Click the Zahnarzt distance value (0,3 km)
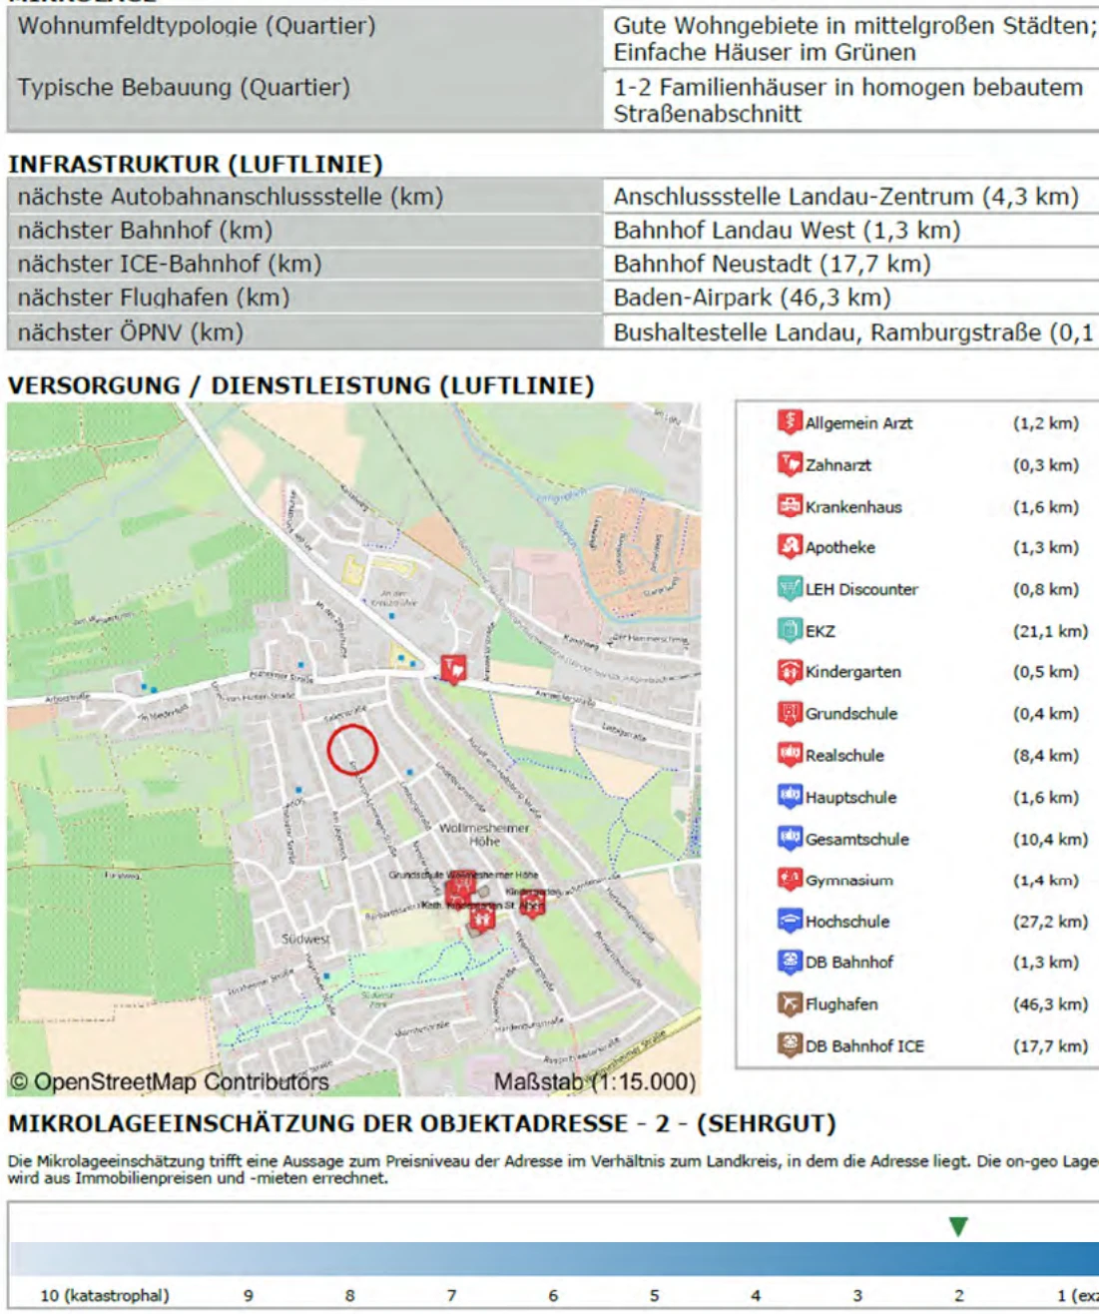The image size is (1099, 1314). click(1046, 465)
